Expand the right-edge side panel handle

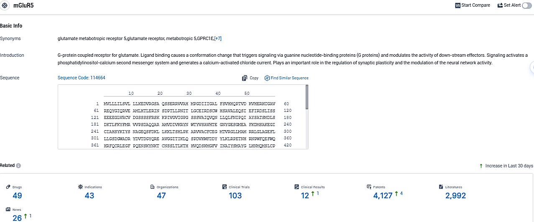(532, 67)
